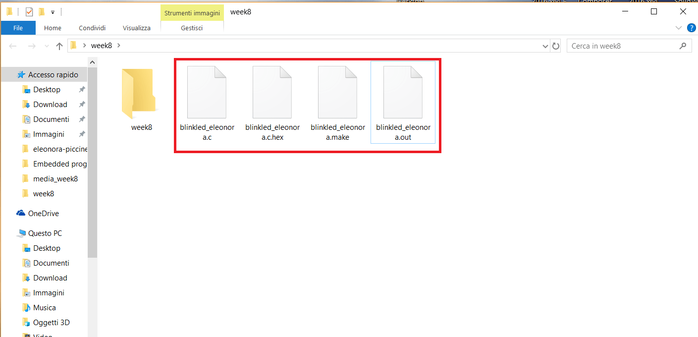Open Documenti under Accesso rapido
The width and height of the screenshot is (698, 337).
point(51,119)
